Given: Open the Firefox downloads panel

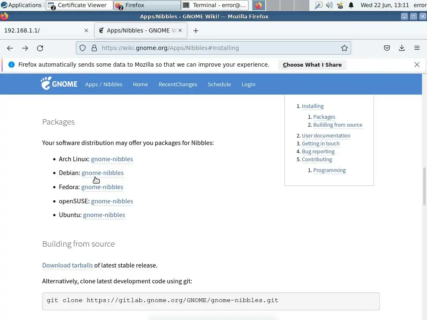Looking at the screenshot, I should click(x=402, y=48).
